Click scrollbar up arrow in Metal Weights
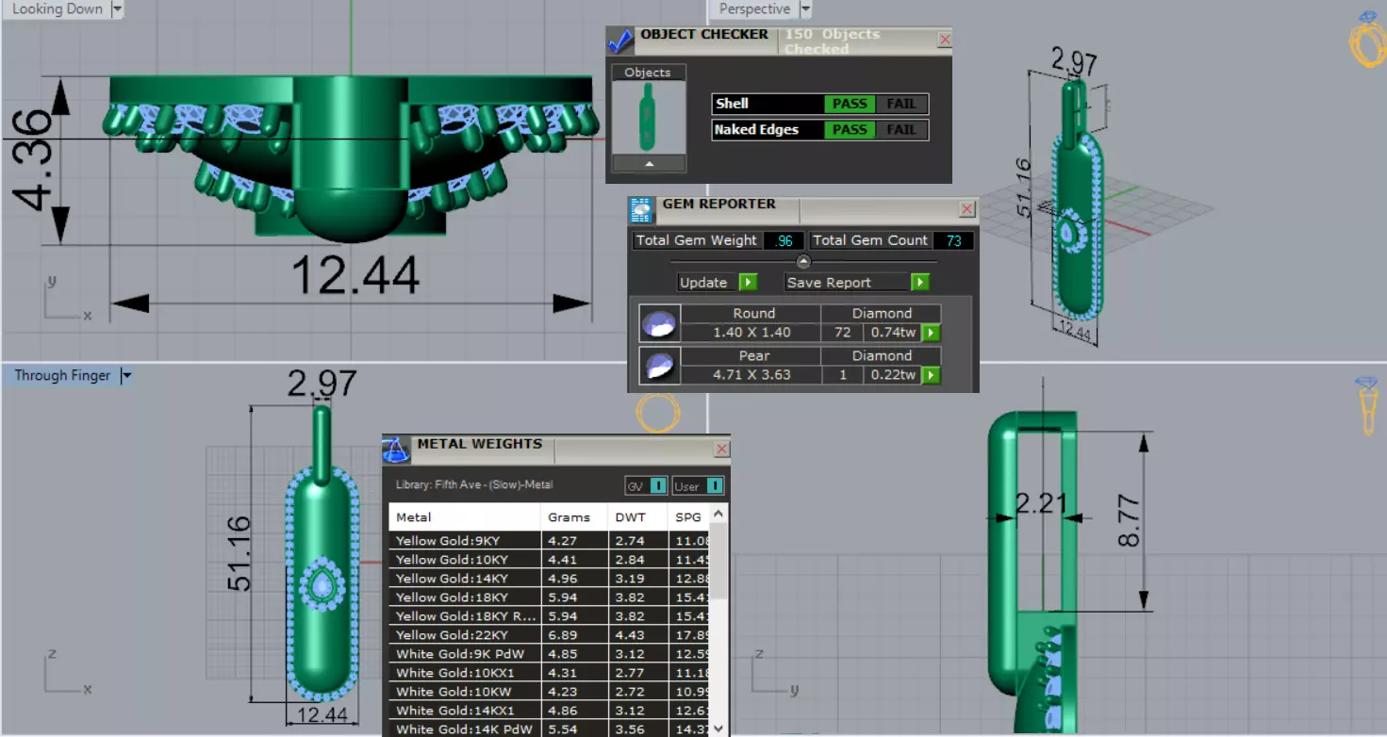 pos(718,514)
